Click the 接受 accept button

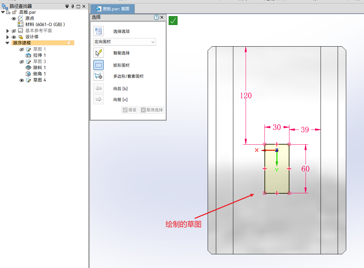tap(130, 110)
